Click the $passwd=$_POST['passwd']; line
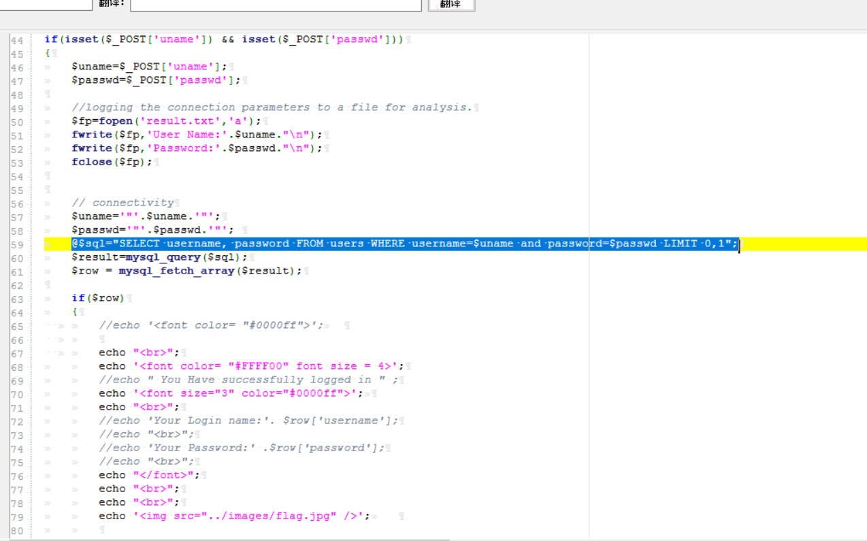867x541 pixels. (x=156, y=80)
